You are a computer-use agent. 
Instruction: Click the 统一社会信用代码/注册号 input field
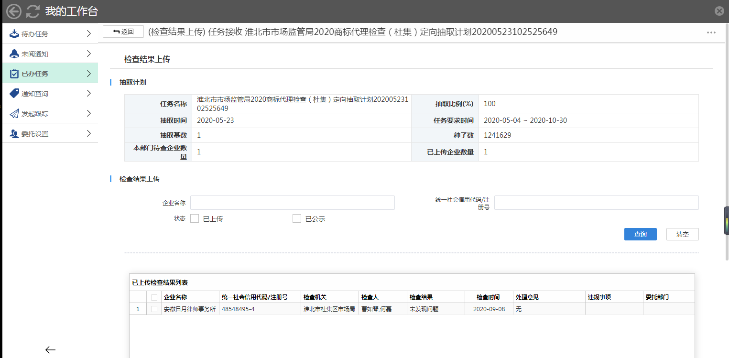[x=597, y=203]
